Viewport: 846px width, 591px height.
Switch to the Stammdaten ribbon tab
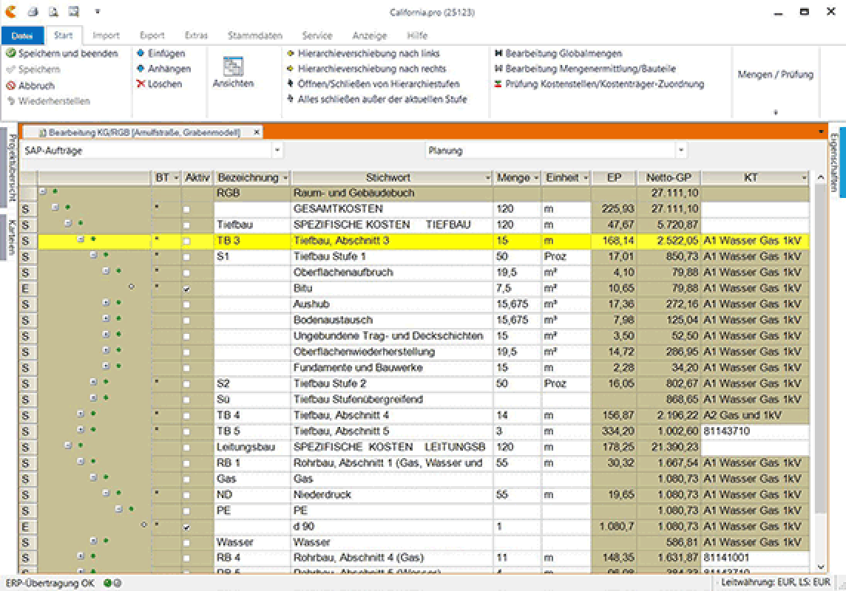(254, 35)
